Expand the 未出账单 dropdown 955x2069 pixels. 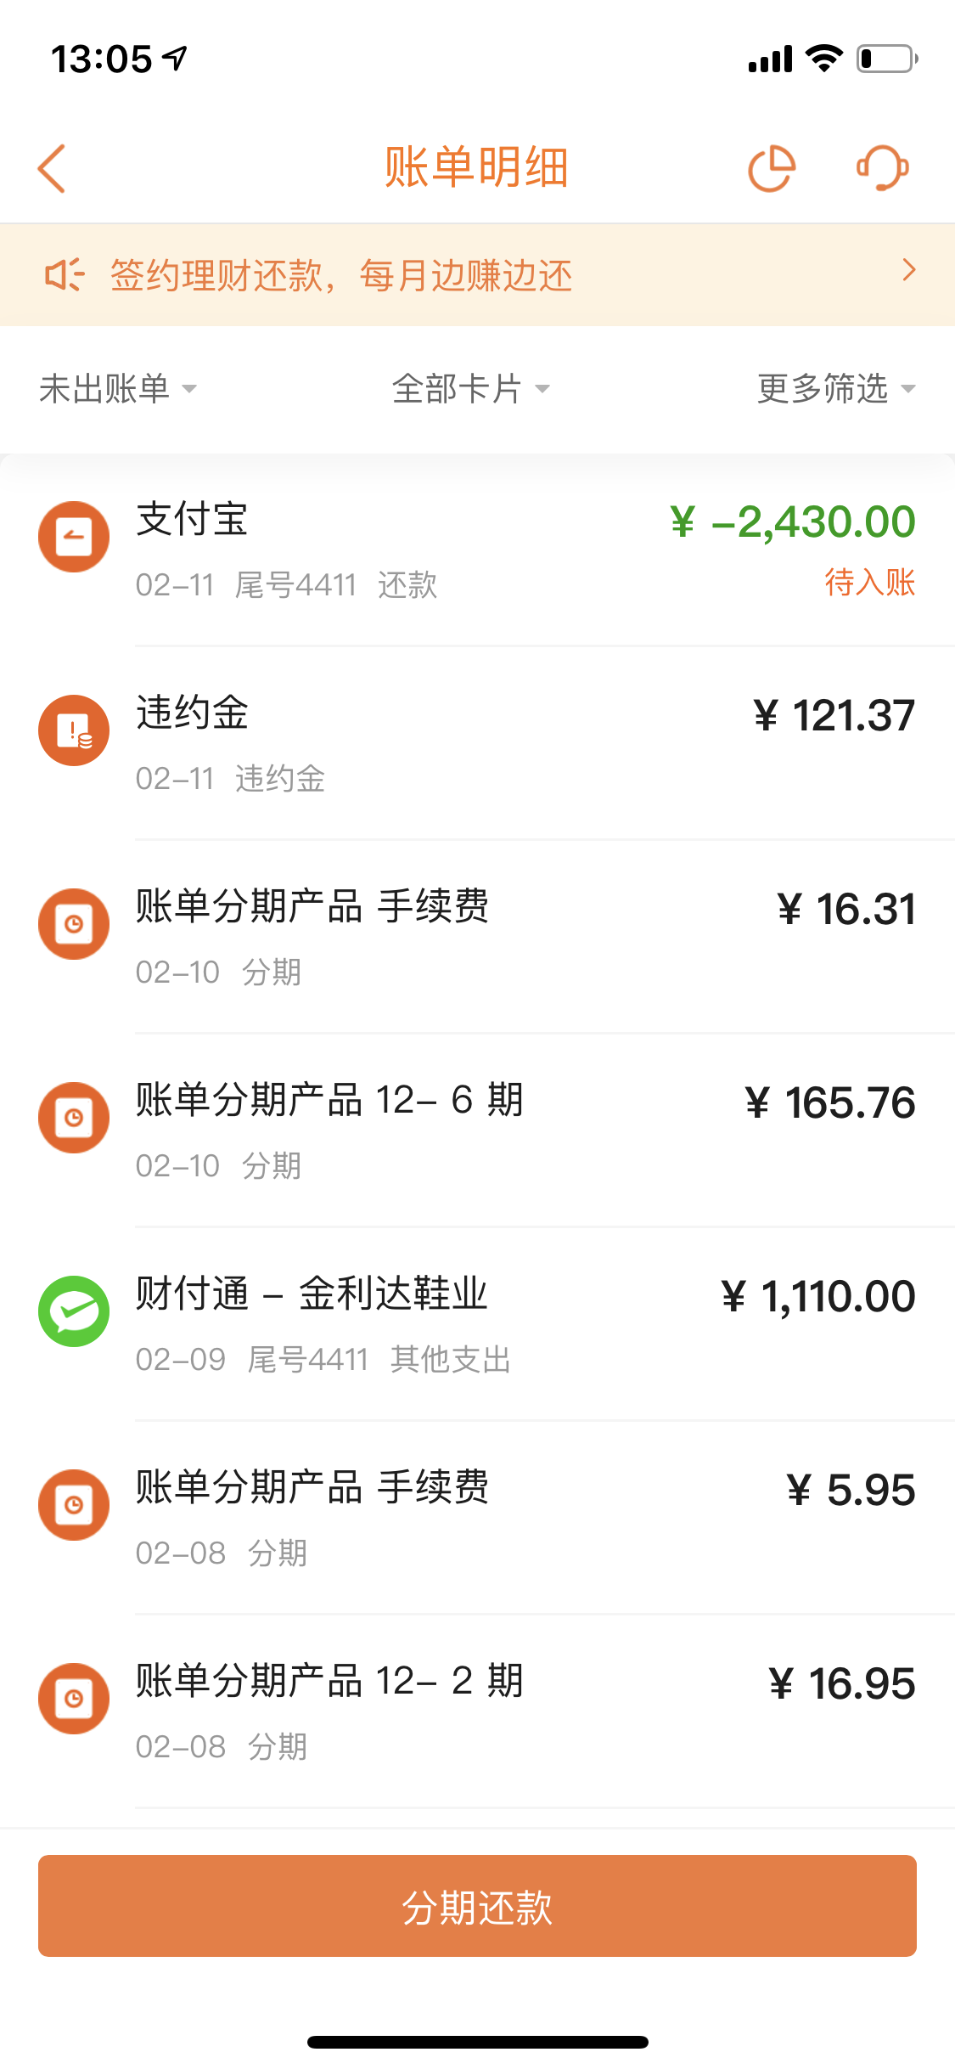click(118, 389)
